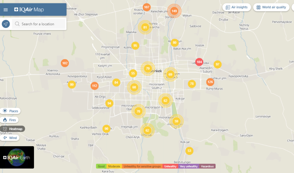Click the 79 AQI marker near Bishkek
294x173 pixels.
click(x=148, y=69)
